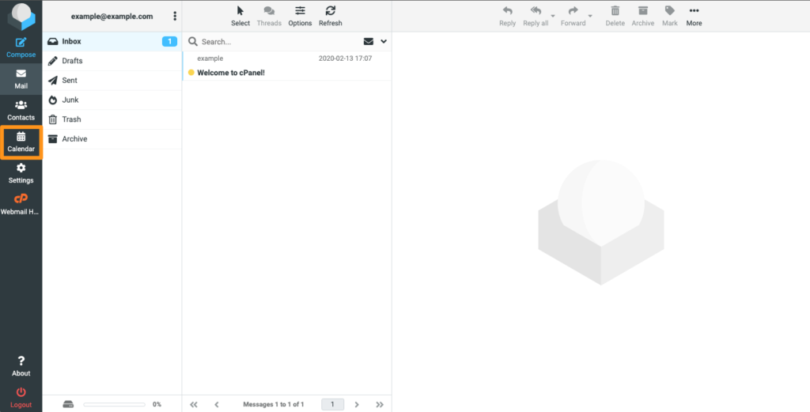Select the Drafts folder
The width and height of the screenshot is (810, 412).
point(72,61)
